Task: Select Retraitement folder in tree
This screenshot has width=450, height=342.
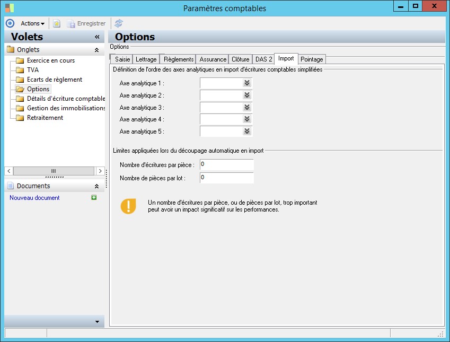Action: point(45,118)
